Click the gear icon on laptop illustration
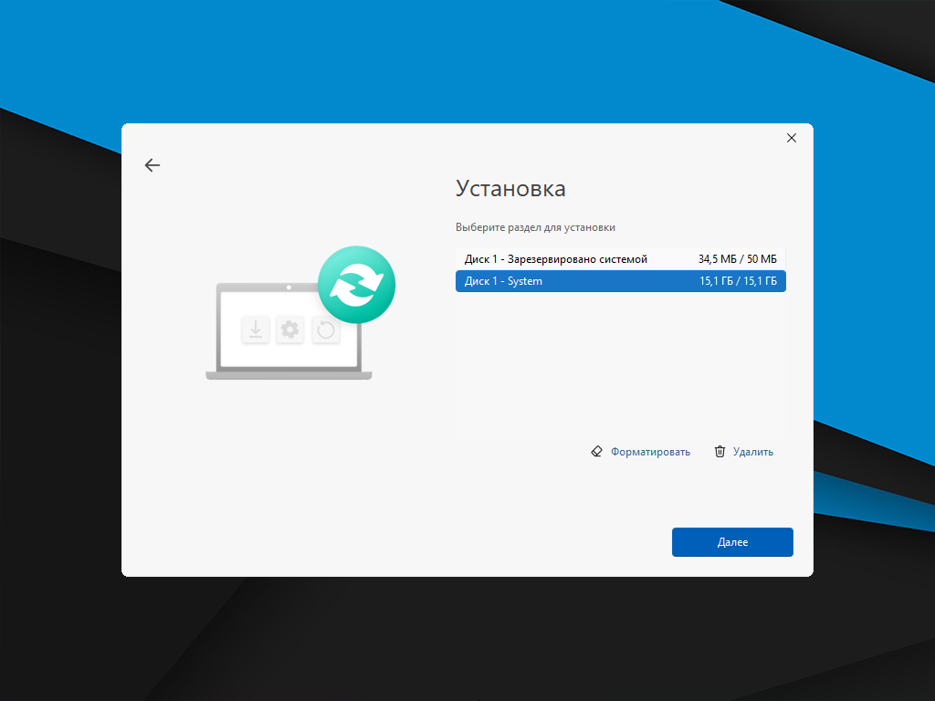 coord(290,329)
